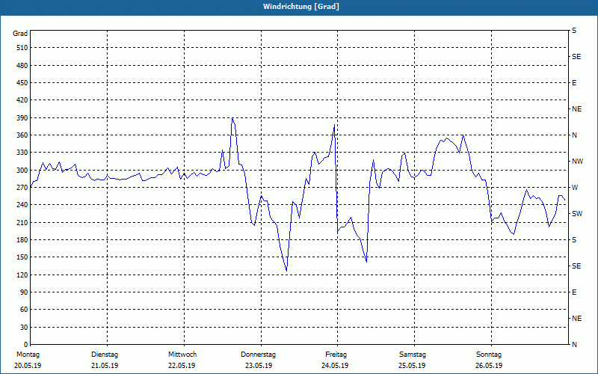Select the 510 value on left axis
Image resolution: width=598 pixels, height=374 pixels.
pyautogui.click(x=22, y=48)
